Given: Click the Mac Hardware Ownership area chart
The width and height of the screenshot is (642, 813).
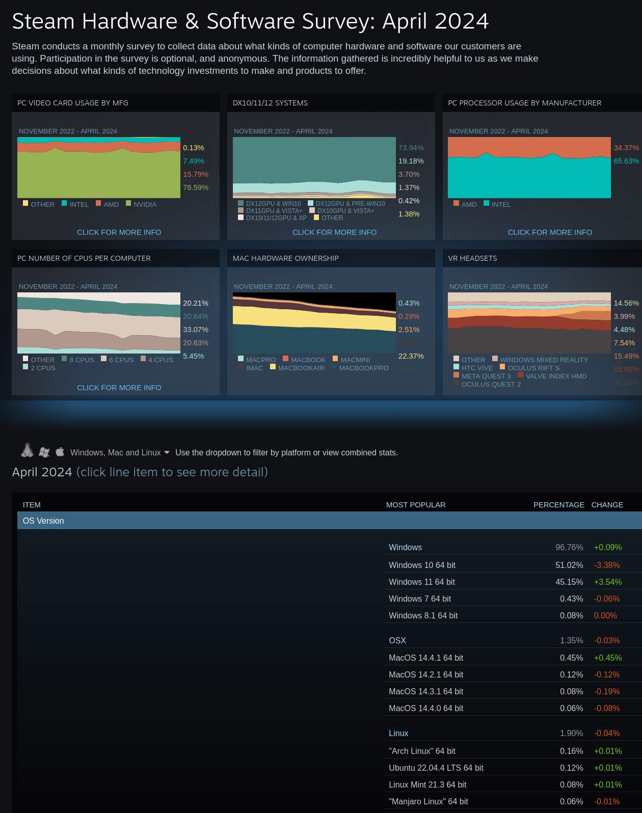Looking at the screenshot, I should tap(314, 323).
